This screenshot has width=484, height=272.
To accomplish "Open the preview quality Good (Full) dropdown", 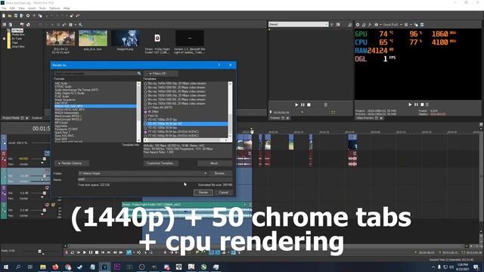I will coord(392,25).
